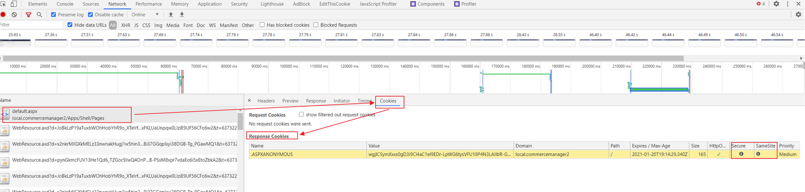
Task: Toggle the red filter funnel icon
Action: coord(28,15)
